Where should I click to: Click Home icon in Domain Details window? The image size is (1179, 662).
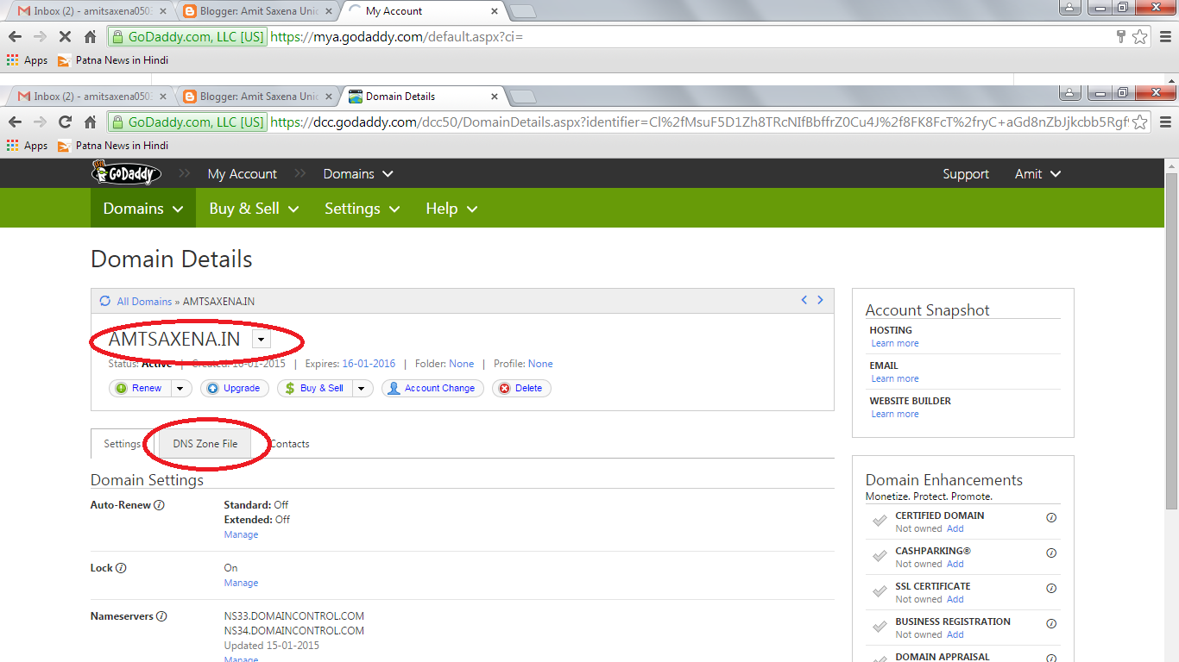tap(90, 122)
